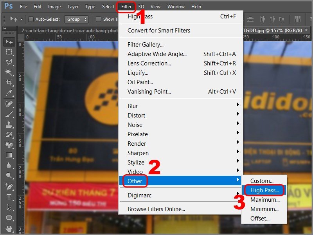
Task: Choose High Pass... from Other submenu
Action: [264, 190]
